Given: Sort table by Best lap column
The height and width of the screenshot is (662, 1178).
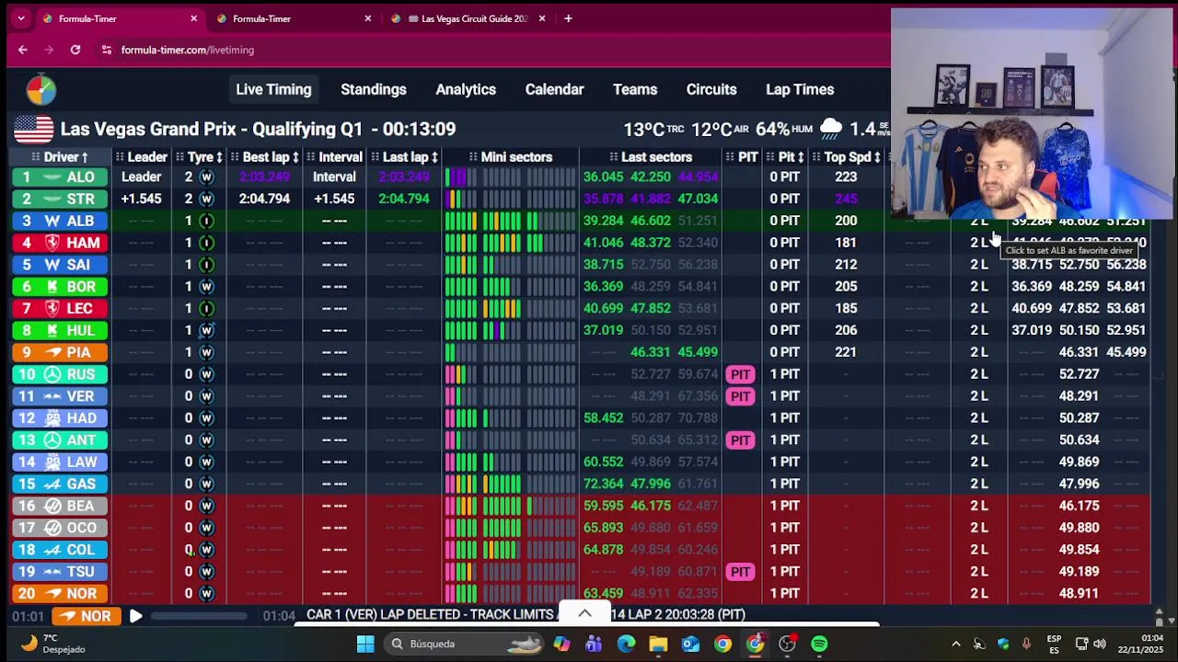Looking at the screenshot, I should click(x=271, y=157).
